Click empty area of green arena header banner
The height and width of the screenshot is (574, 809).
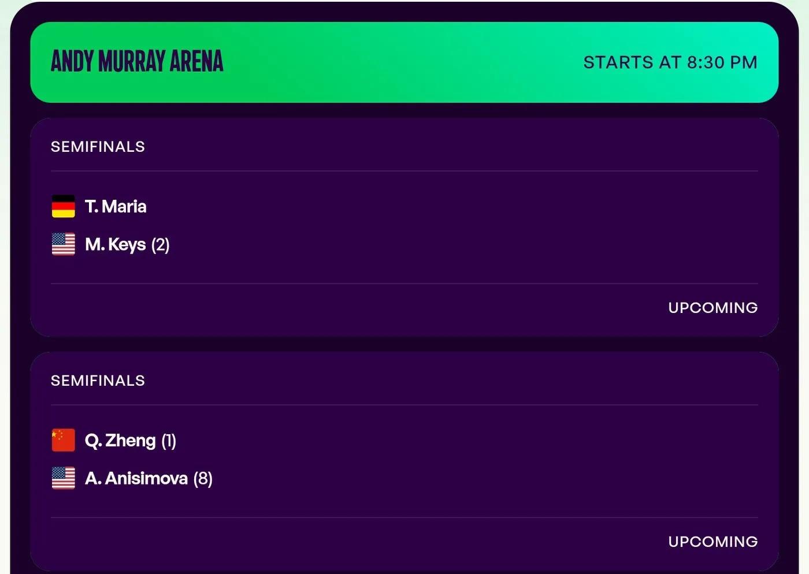(404, 62)
